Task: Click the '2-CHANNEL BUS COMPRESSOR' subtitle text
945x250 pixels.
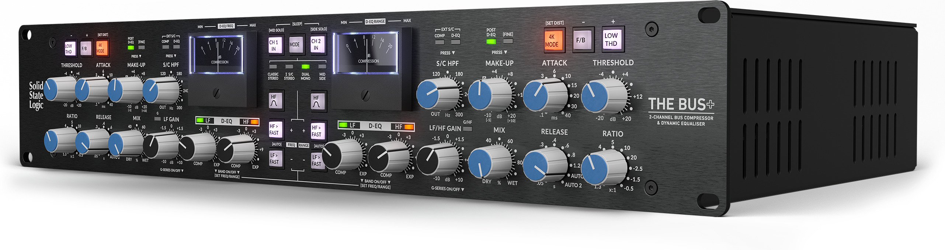Action: point(681,118)
